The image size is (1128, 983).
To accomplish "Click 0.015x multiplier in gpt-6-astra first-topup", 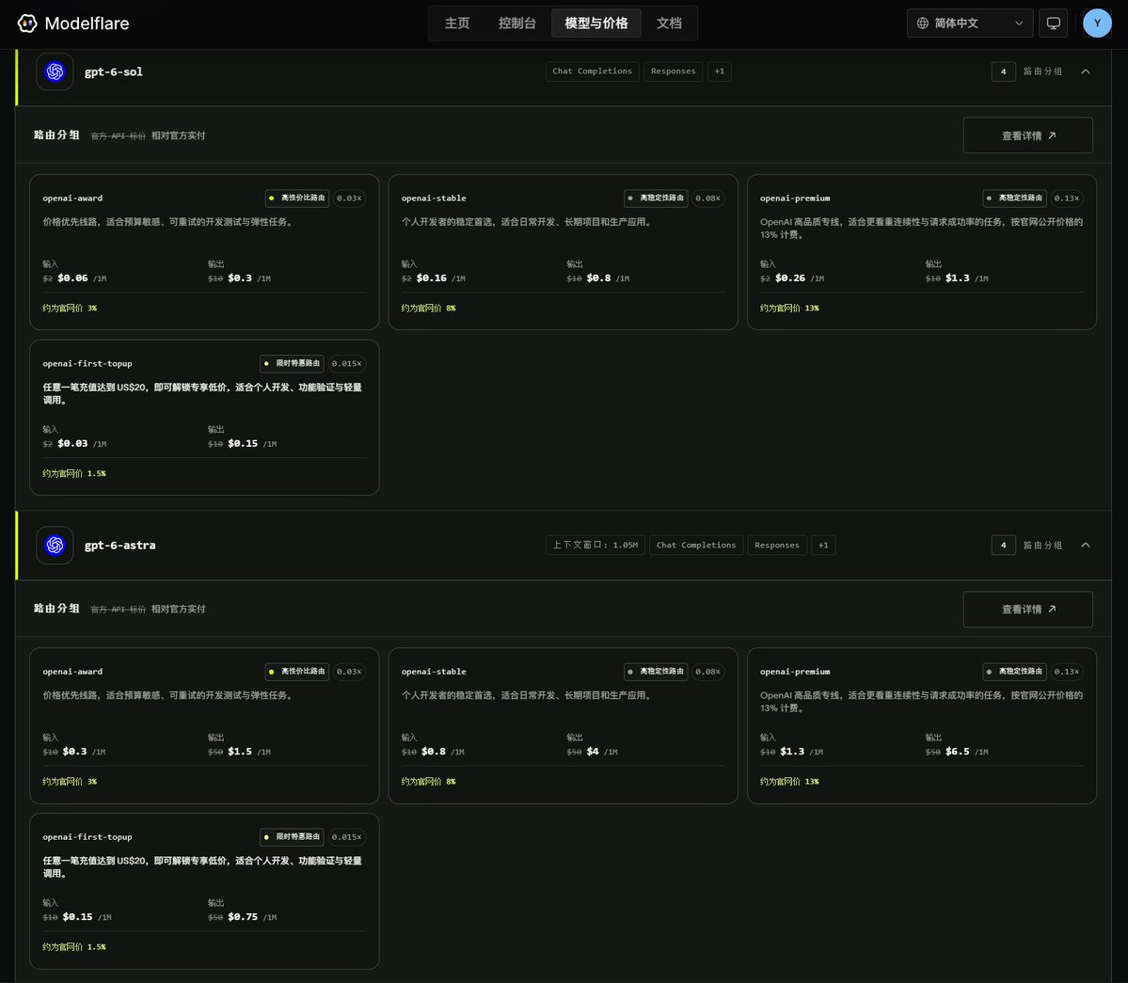I will click(346, 837).
